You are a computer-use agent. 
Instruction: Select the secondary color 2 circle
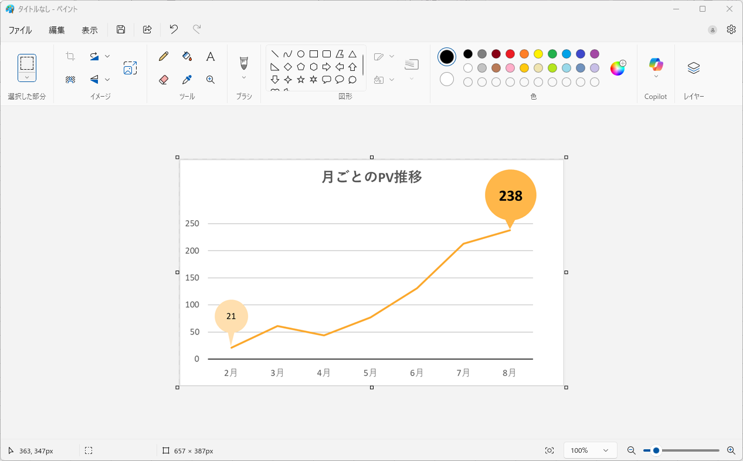point(447,79)
